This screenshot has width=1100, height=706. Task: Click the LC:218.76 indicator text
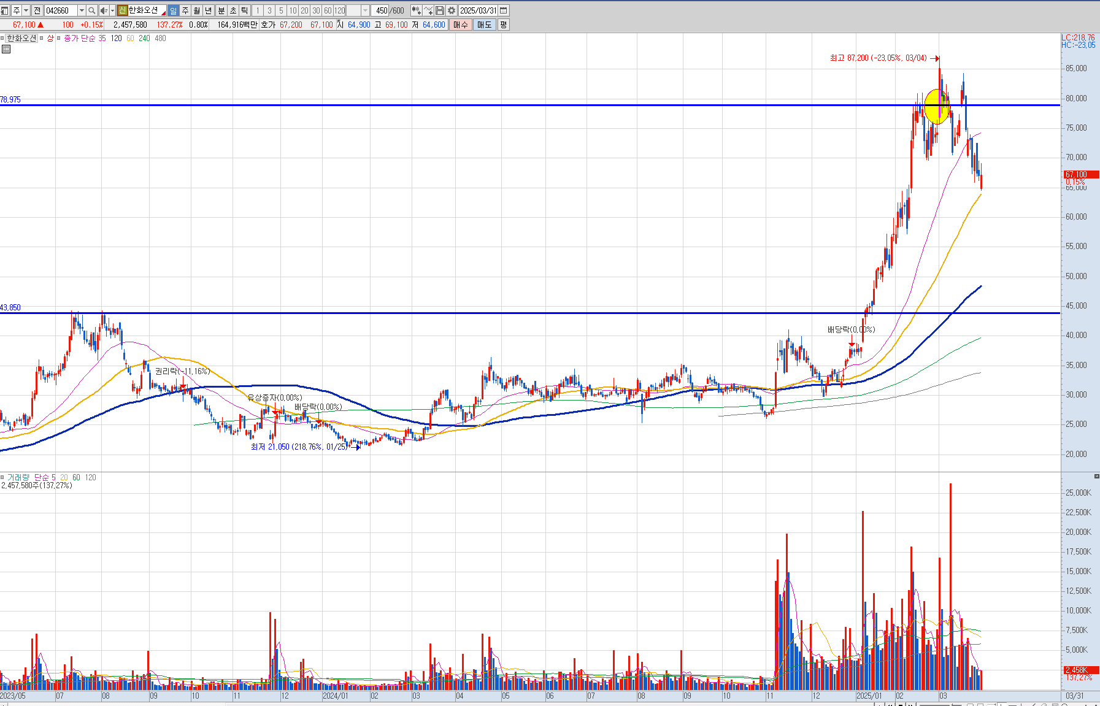[1078, 37]
